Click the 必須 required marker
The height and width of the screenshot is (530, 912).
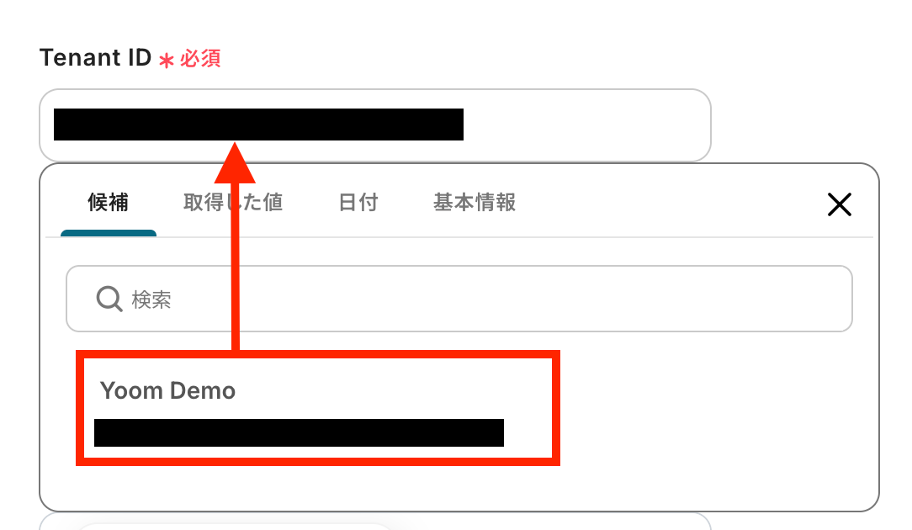pyautogui.click(x=200, y=59)
